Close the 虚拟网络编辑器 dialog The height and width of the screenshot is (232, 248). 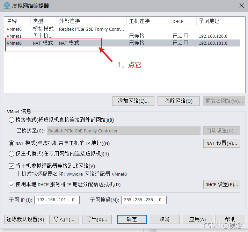pos(241,6)
